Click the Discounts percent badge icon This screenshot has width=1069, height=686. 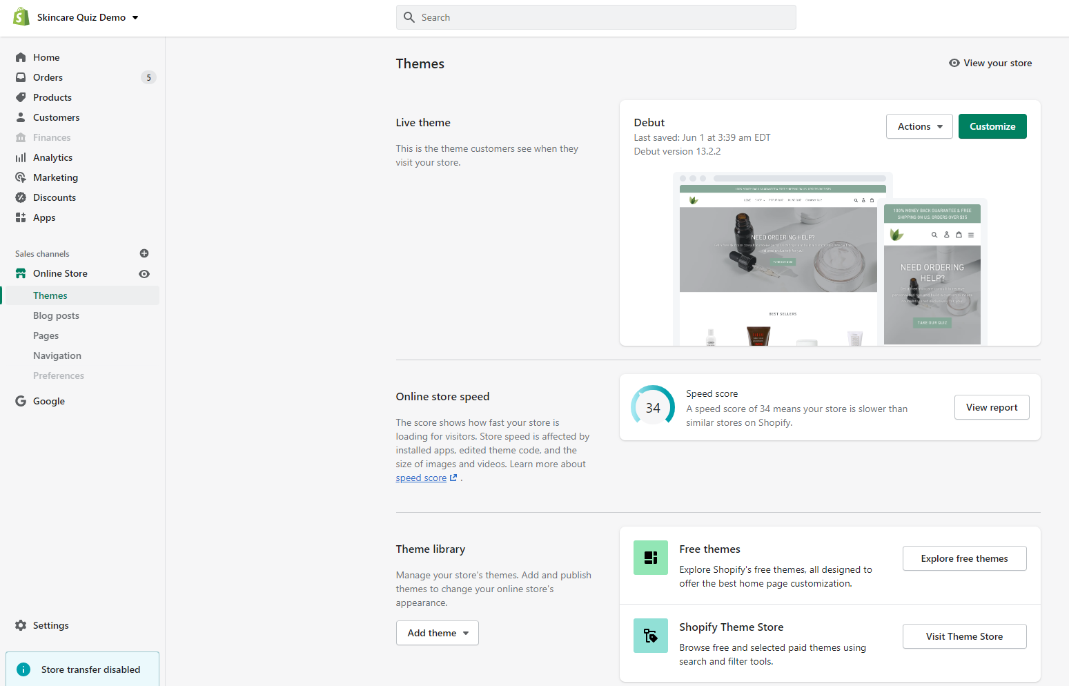[21, 197]
